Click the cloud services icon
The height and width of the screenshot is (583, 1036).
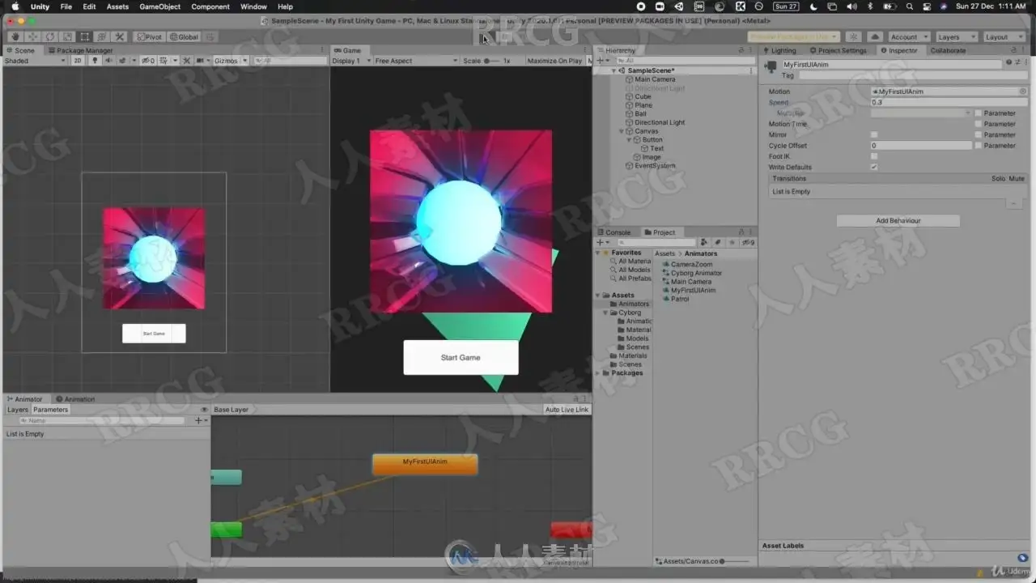875,37
